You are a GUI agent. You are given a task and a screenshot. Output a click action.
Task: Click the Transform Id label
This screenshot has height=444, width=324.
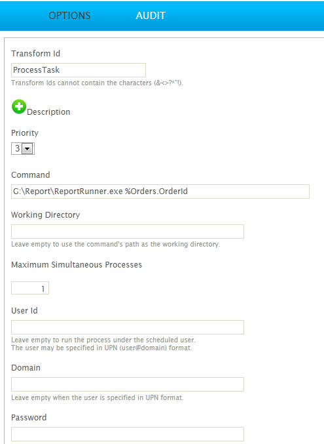coord(35,54)
